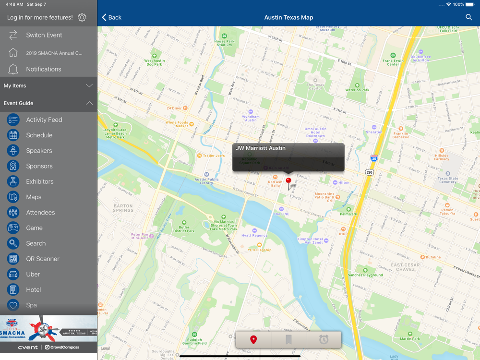Tap the SMACNA convention banner

pos(48,328)
